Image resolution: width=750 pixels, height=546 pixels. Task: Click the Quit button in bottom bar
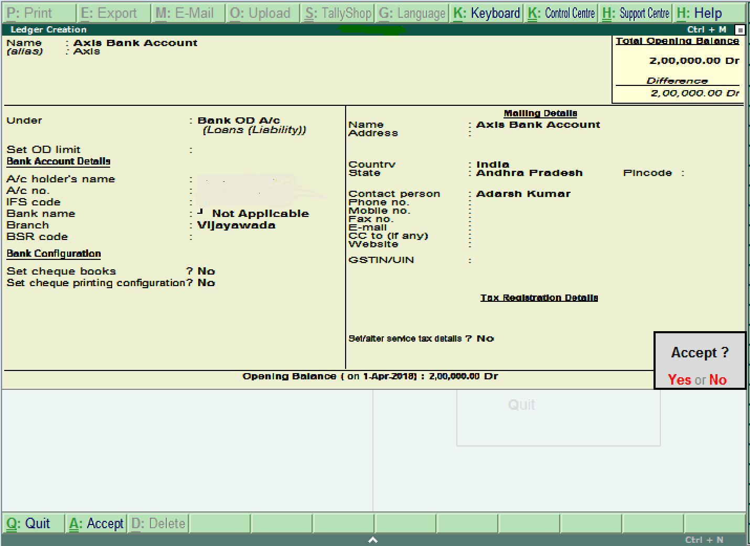33,523
